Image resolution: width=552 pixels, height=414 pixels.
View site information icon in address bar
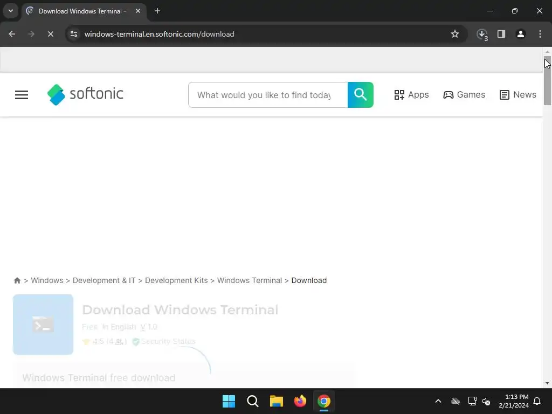[74, 34]
